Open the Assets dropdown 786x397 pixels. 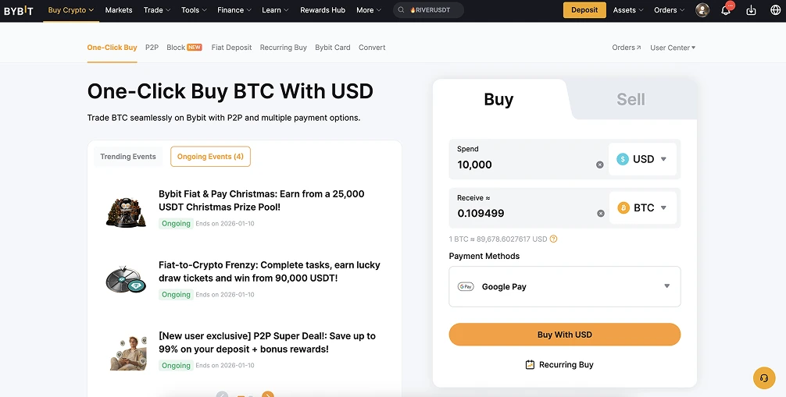tap(628, 10)
